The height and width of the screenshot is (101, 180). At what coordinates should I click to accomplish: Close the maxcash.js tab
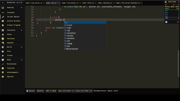pos(114,3)
